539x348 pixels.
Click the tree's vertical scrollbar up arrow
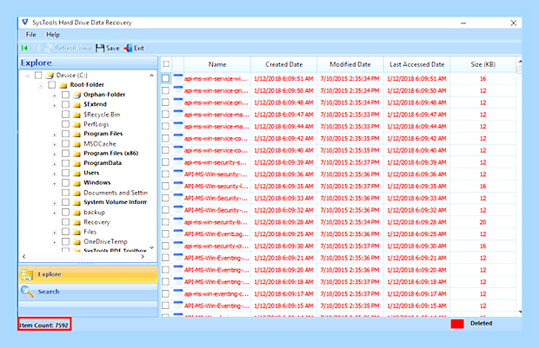[151, 76]
